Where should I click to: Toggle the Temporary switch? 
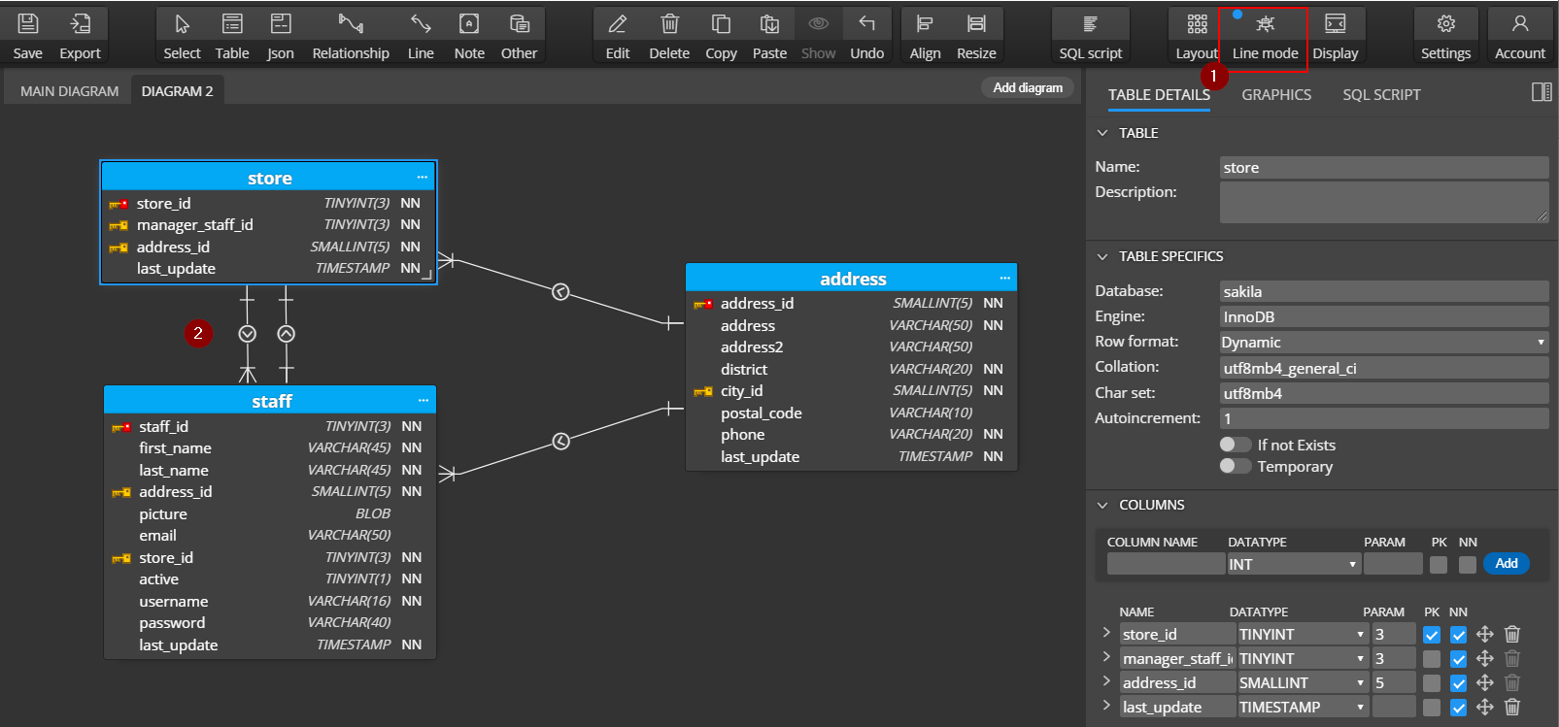[1236, 466]
